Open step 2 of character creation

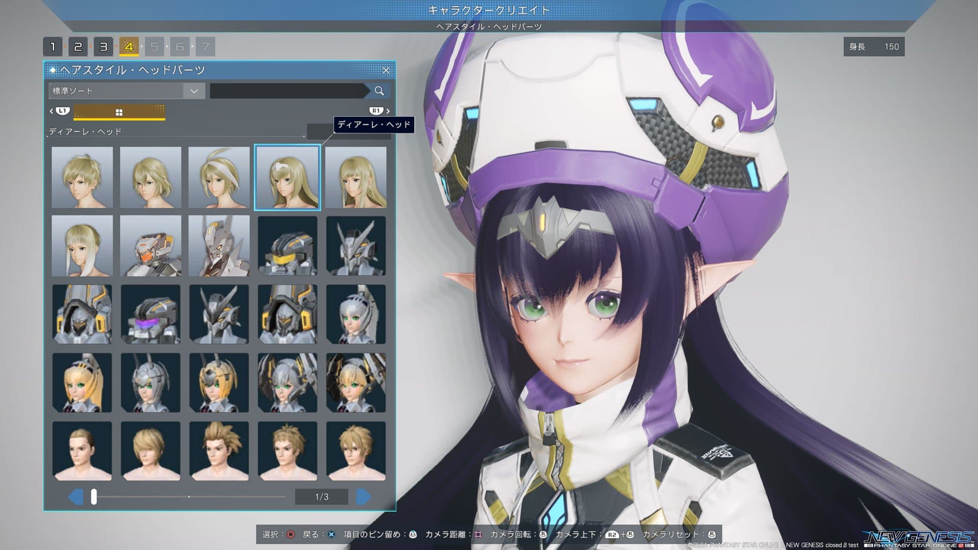[x=78, y=47]
